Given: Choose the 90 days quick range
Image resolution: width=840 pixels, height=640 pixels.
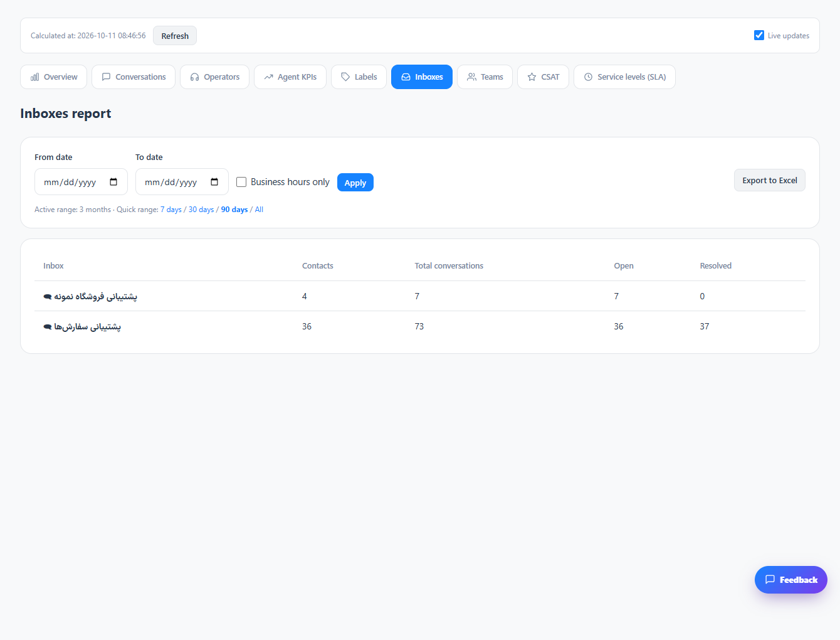Looking at the screenshot, I should 234,210.
